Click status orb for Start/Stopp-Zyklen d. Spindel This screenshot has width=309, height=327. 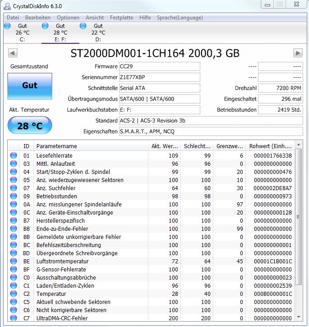[x=14, y=172]
